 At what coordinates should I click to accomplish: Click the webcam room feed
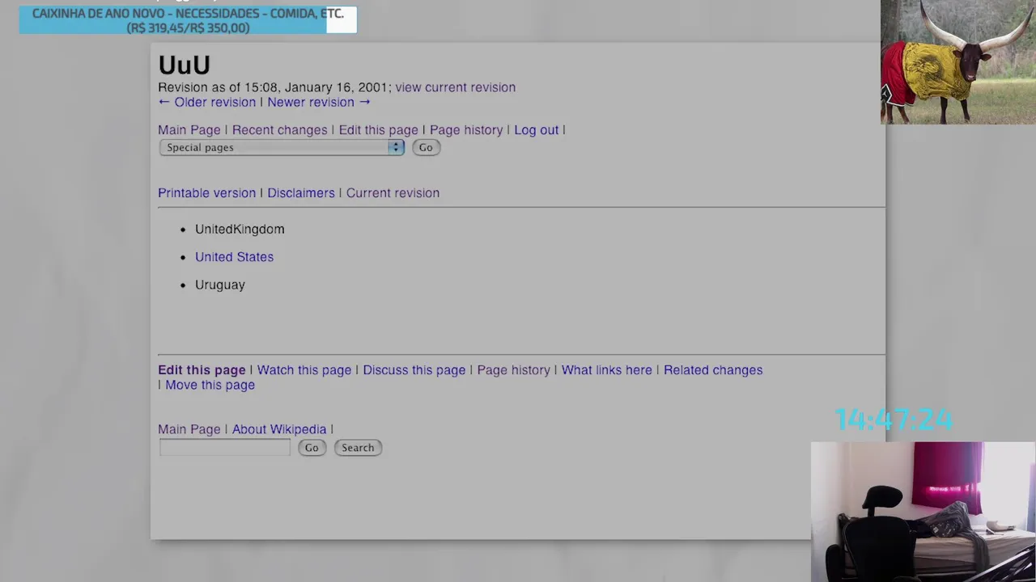pos(923,512)
